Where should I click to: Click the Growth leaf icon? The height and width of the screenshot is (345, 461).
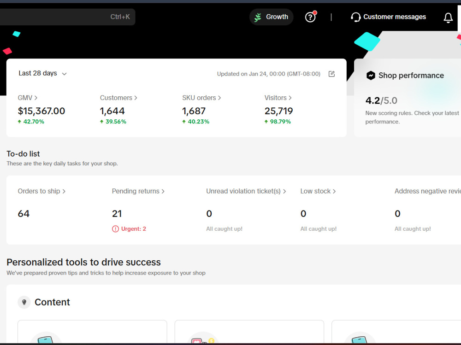click(258, 18)
